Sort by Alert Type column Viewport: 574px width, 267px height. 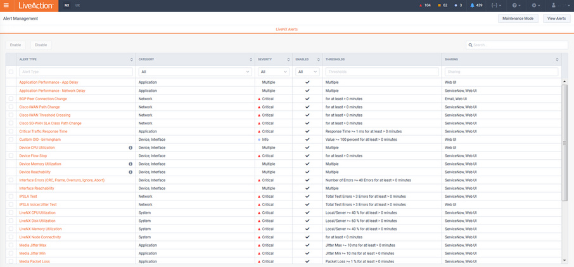click(131, 60)
